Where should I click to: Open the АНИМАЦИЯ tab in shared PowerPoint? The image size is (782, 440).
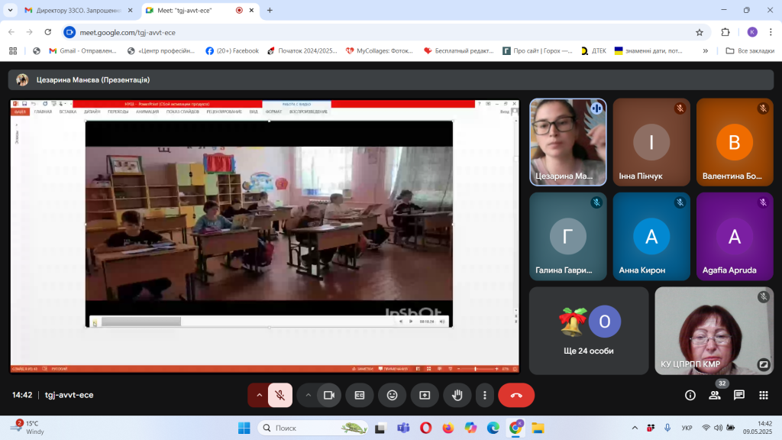(147, 112)
